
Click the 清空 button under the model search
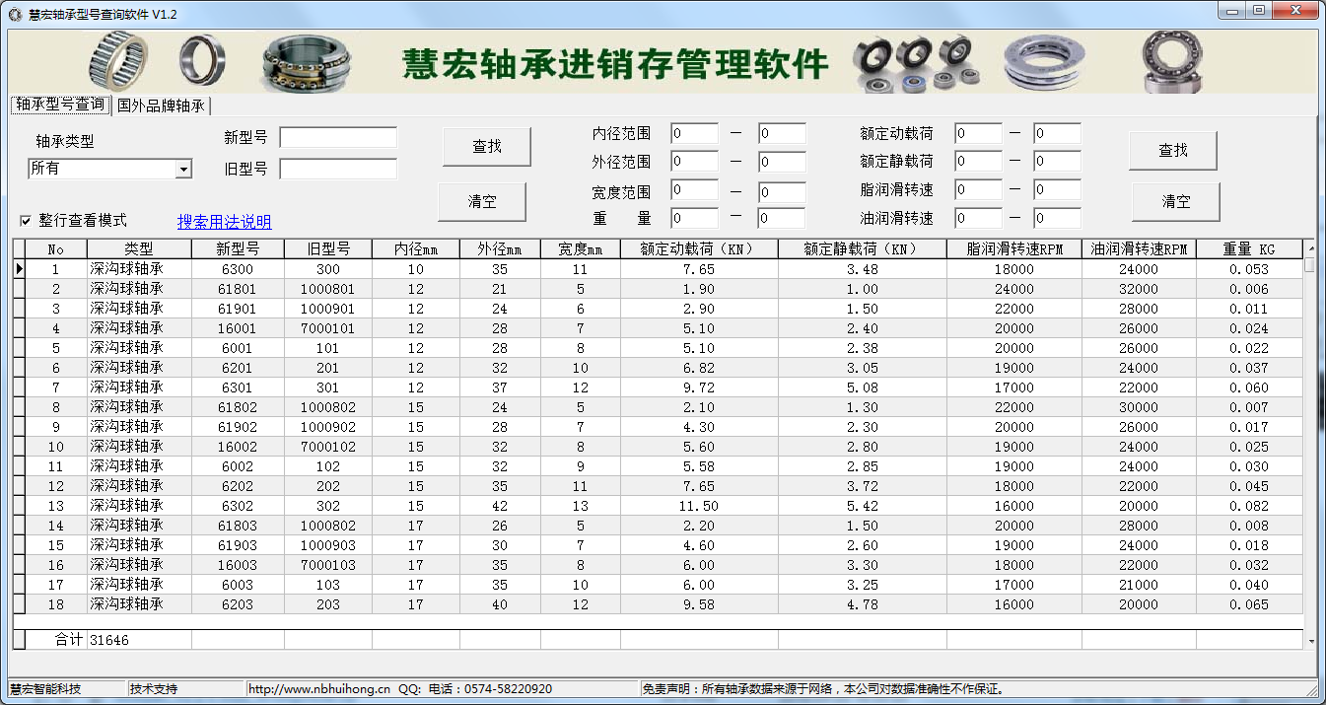tap(482, 201)
